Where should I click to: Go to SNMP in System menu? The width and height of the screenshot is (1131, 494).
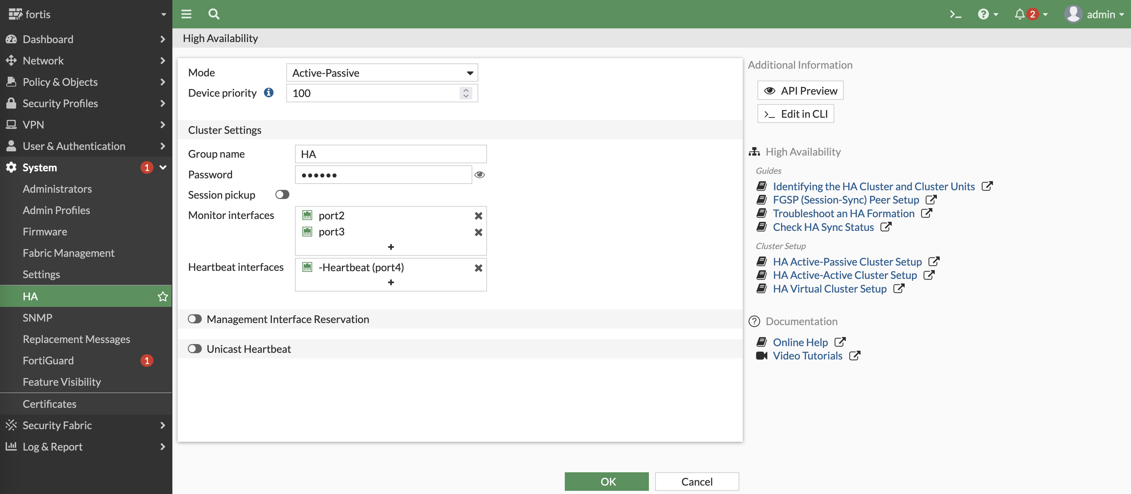(x=37, y=317)
